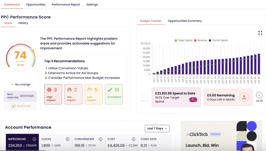Click the 0 Days circular badge
Image resolution: width=266 pixels, height=151 pixels.
click(244, 97)
